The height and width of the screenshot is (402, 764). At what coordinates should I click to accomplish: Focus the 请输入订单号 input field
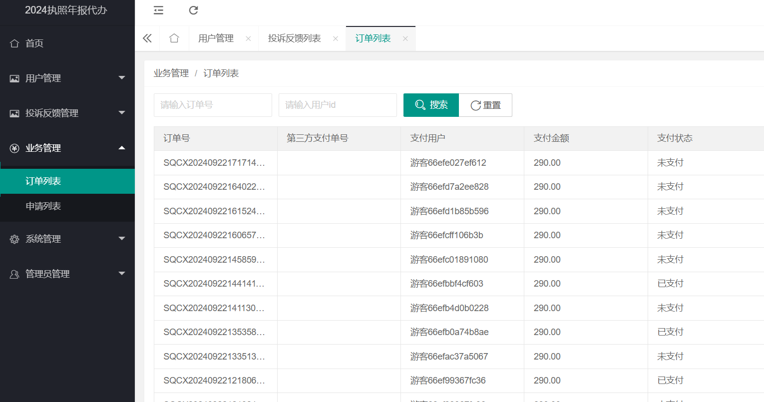(x=213, y=105)
